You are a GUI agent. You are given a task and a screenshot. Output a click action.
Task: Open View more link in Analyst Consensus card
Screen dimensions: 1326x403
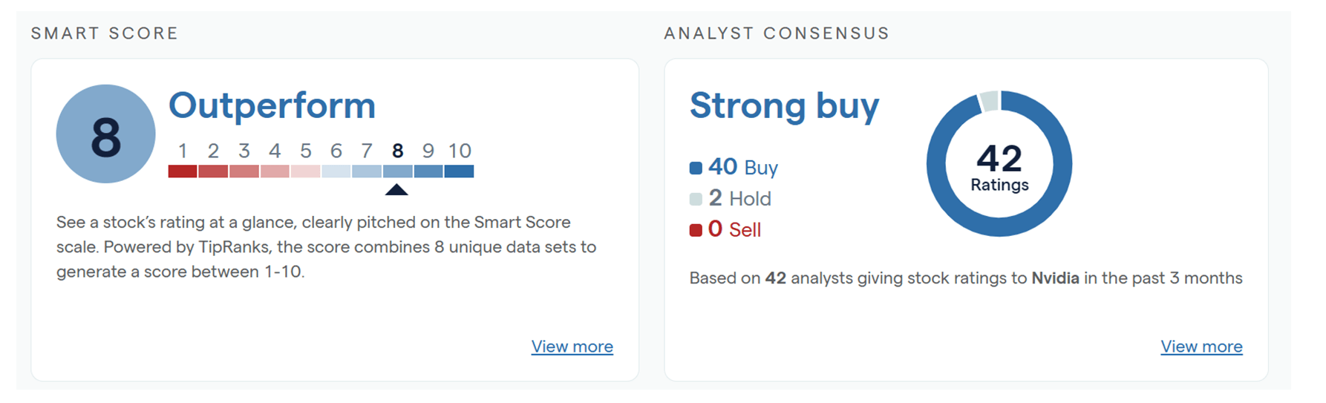pyautogui.click(x=1201, y=347)
